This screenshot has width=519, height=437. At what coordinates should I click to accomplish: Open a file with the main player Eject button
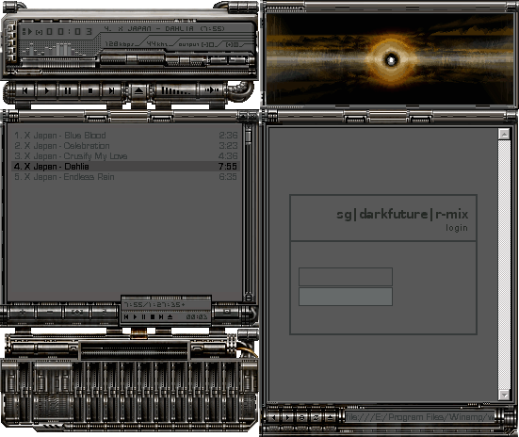[138, 91]
